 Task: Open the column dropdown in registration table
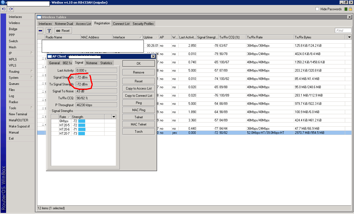pos(349,37)
